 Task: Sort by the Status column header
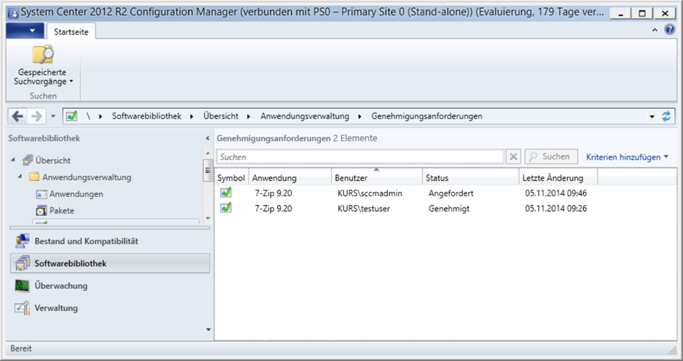coord(471,178)
